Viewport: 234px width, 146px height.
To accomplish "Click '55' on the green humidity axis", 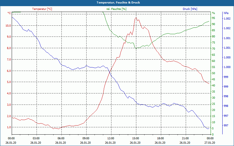I will [x=214, y=67].
